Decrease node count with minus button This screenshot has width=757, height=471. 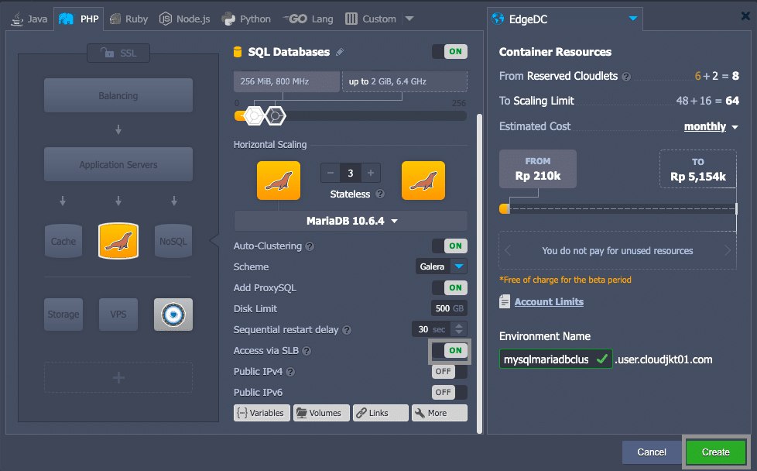331,173
